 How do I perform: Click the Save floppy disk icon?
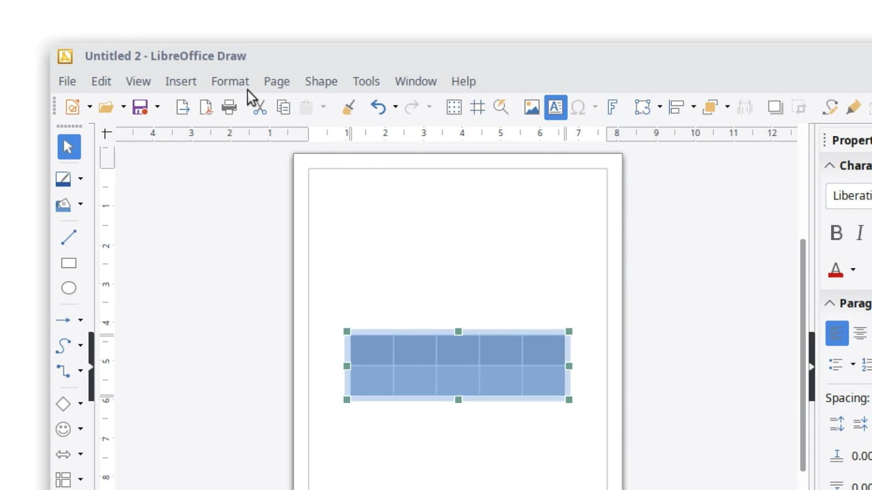click(x=140, y=107)
